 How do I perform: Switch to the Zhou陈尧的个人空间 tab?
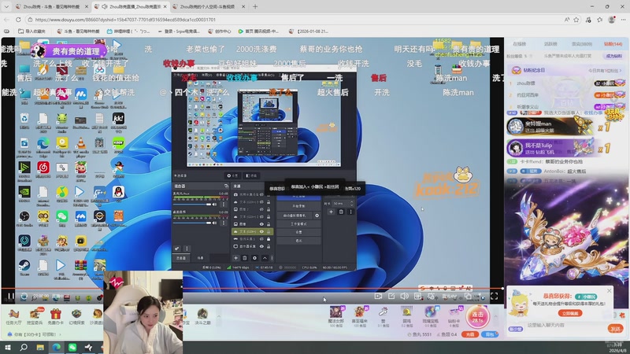click(x=207, y=6)
